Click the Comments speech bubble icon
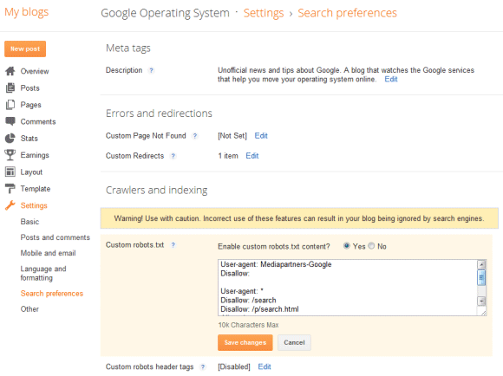This screenshot has width=503, height=376. pyautogui.click(x=10, y=121)
